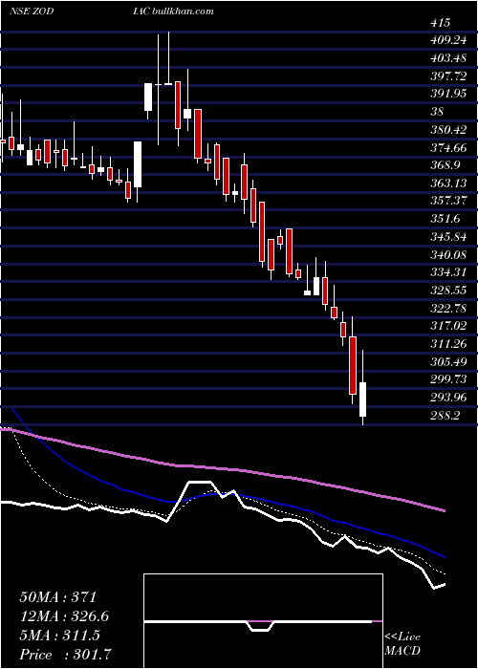Click the 380.42 price level
The width and height of the screenshot is (478, 669).
click(x=447, y=130)
